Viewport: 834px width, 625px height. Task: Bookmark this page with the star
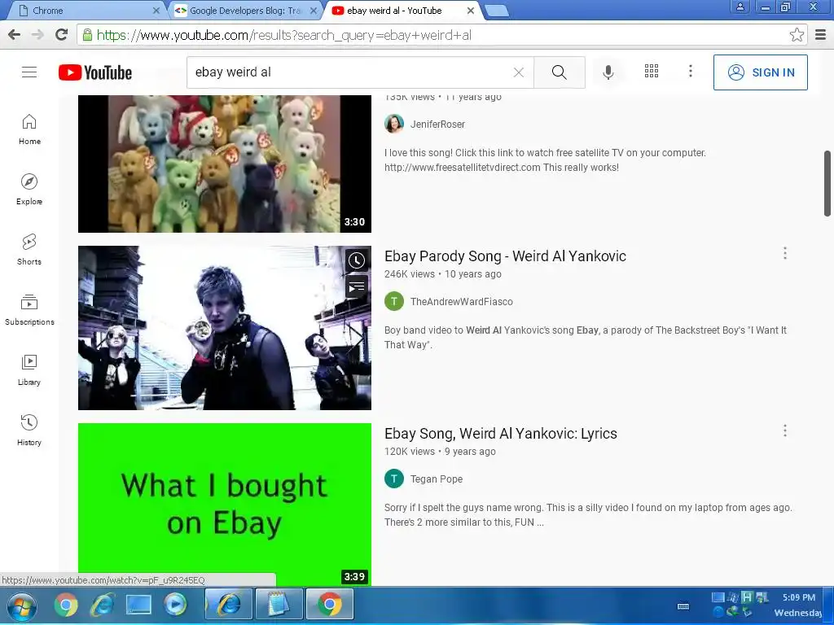[x=797, y=35]
